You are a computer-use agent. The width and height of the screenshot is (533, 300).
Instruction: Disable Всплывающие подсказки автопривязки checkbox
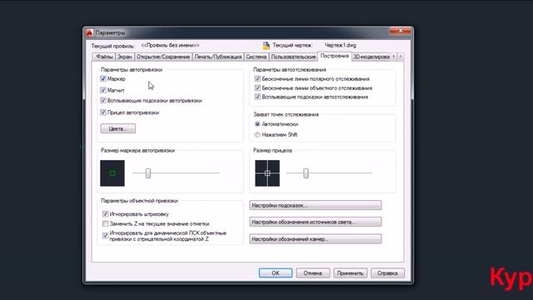103,100
